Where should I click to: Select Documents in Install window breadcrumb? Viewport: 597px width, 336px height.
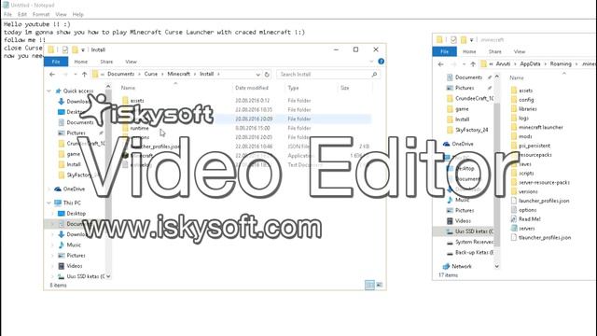click(120, 74)
